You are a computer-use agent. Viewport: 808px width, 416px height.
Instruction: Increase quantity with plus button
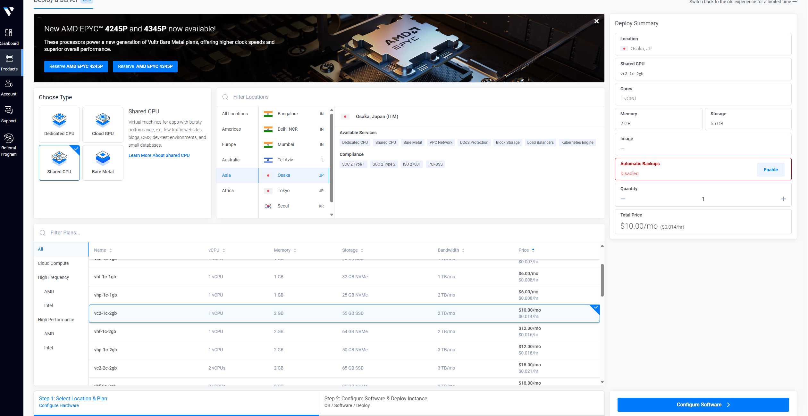click(783, 199)
